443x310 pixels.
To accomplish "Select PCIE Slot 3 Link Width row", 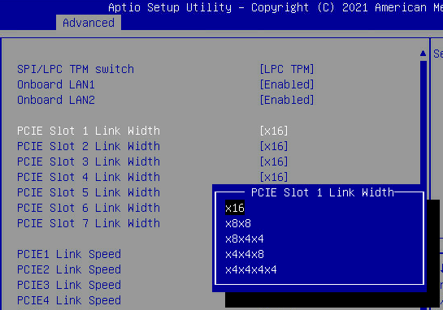I will [89, 161].
